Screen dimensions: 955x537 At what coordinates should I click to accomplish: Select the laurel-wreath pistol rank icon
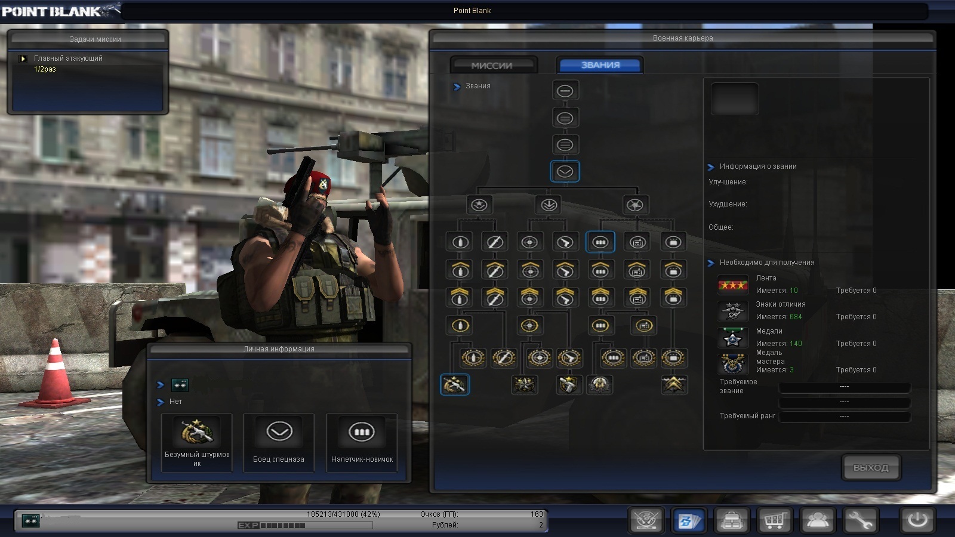tap(570, 358)
